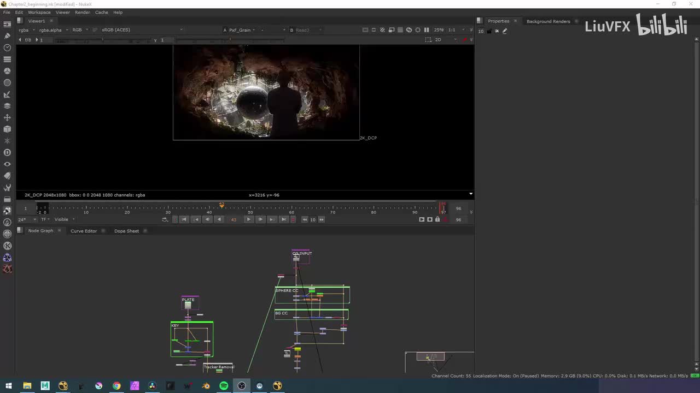The image size is (700, 393).
Task: Click the Spotify icon in the taskbar
Action: point(224,386)
